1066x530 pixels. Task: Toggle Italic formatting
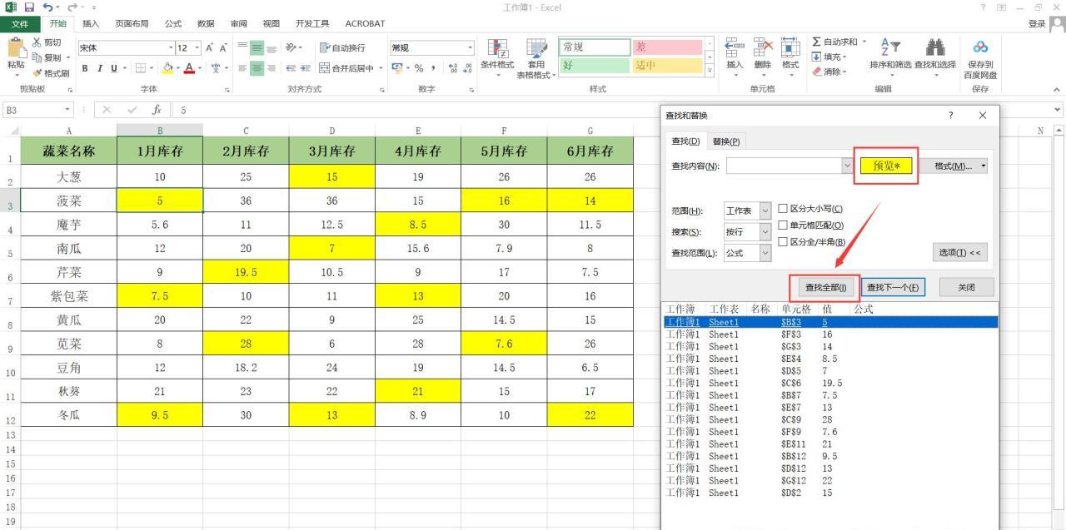(x=99, y=68)
